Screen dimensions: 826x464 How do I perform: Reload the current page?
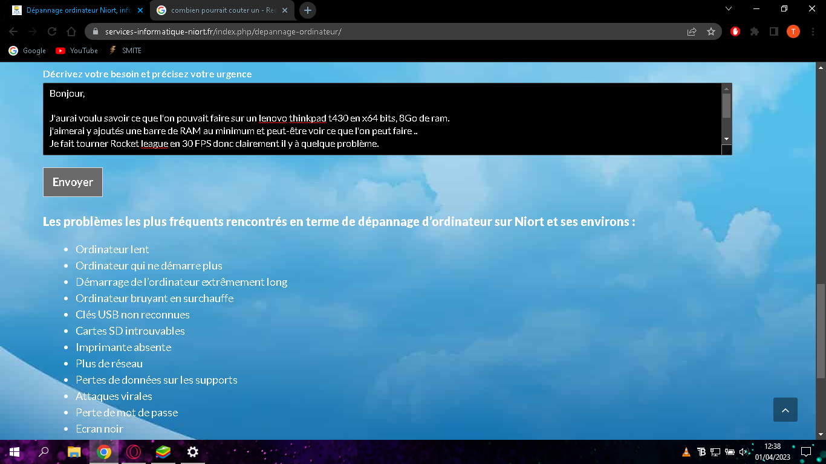point(52,31)
